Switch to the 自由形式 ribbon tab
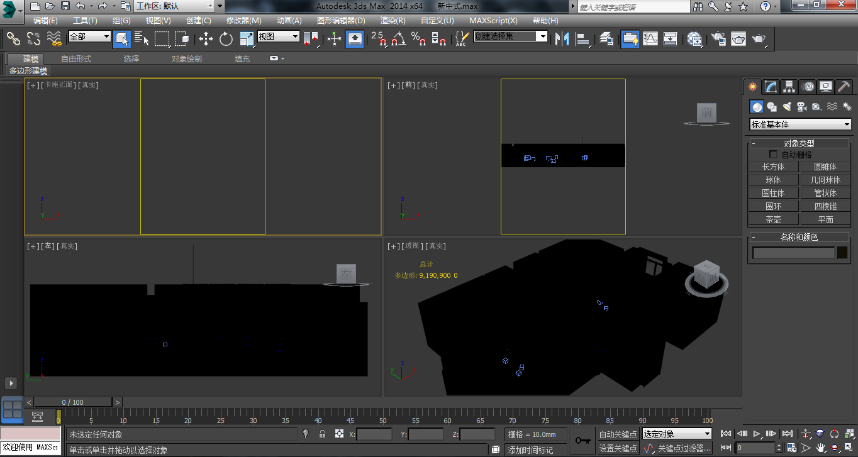The height and width of the screenshot is (457, 858). coord(76,58)
